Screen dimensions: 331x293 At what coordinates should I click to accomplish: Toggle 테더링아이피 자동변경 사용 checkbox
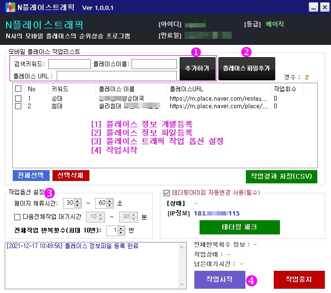click(166, 193)
